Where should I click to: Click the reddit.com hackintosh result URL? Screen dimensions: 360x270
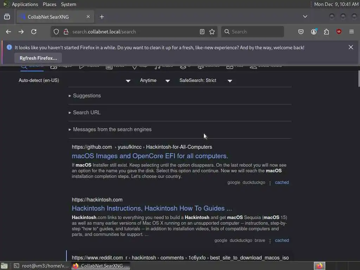[180, 258]
